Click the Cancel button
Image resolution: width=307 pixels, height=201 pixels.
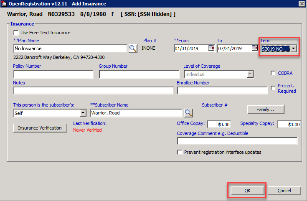[x=284, y=191]
